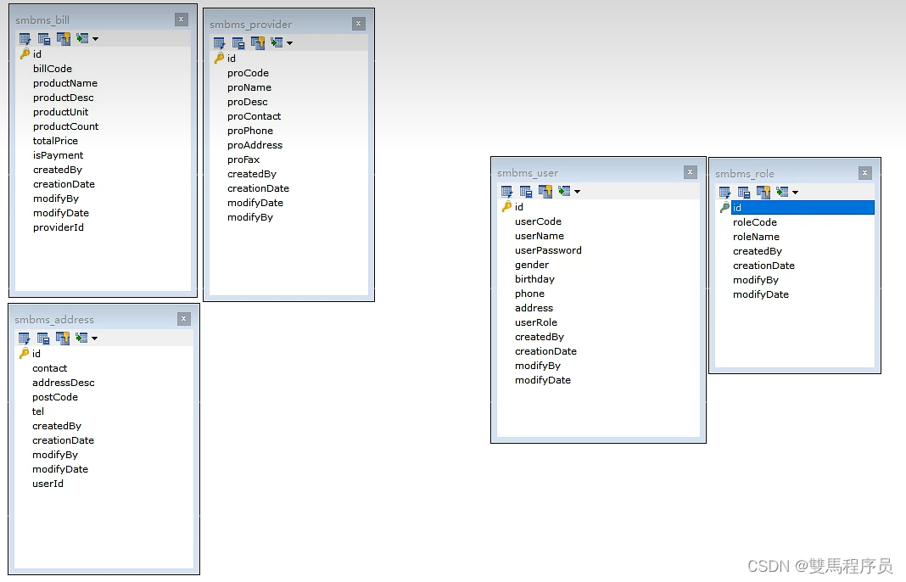Open the view options dropdown in smbms_role toolbar
906x582 pixels.
797,192
